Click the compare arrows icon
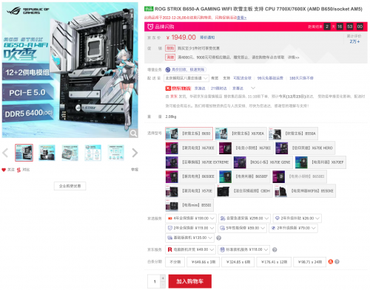The height and width of the screenshot is (290, 370). (18, 170)
